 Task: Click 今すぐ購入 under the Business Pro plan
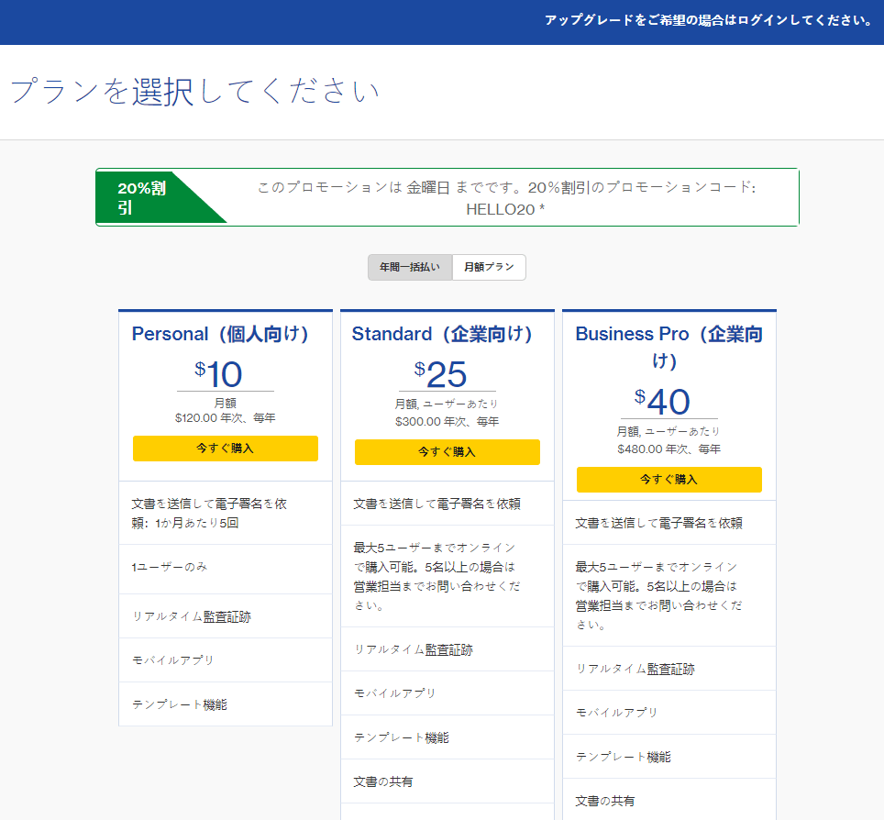[669, 480]
